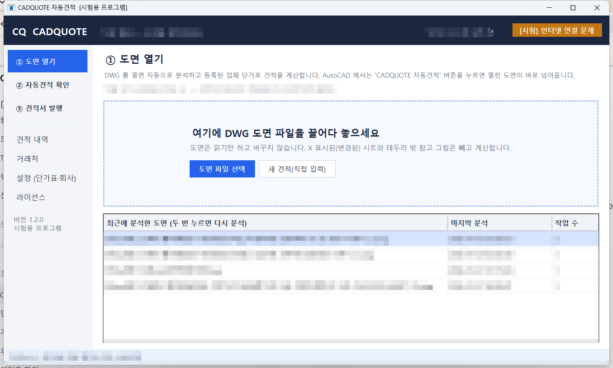Viewport: 613px width, 368px height.
Task: Click the 버전 1.2.0 version text
Action: 28,220
